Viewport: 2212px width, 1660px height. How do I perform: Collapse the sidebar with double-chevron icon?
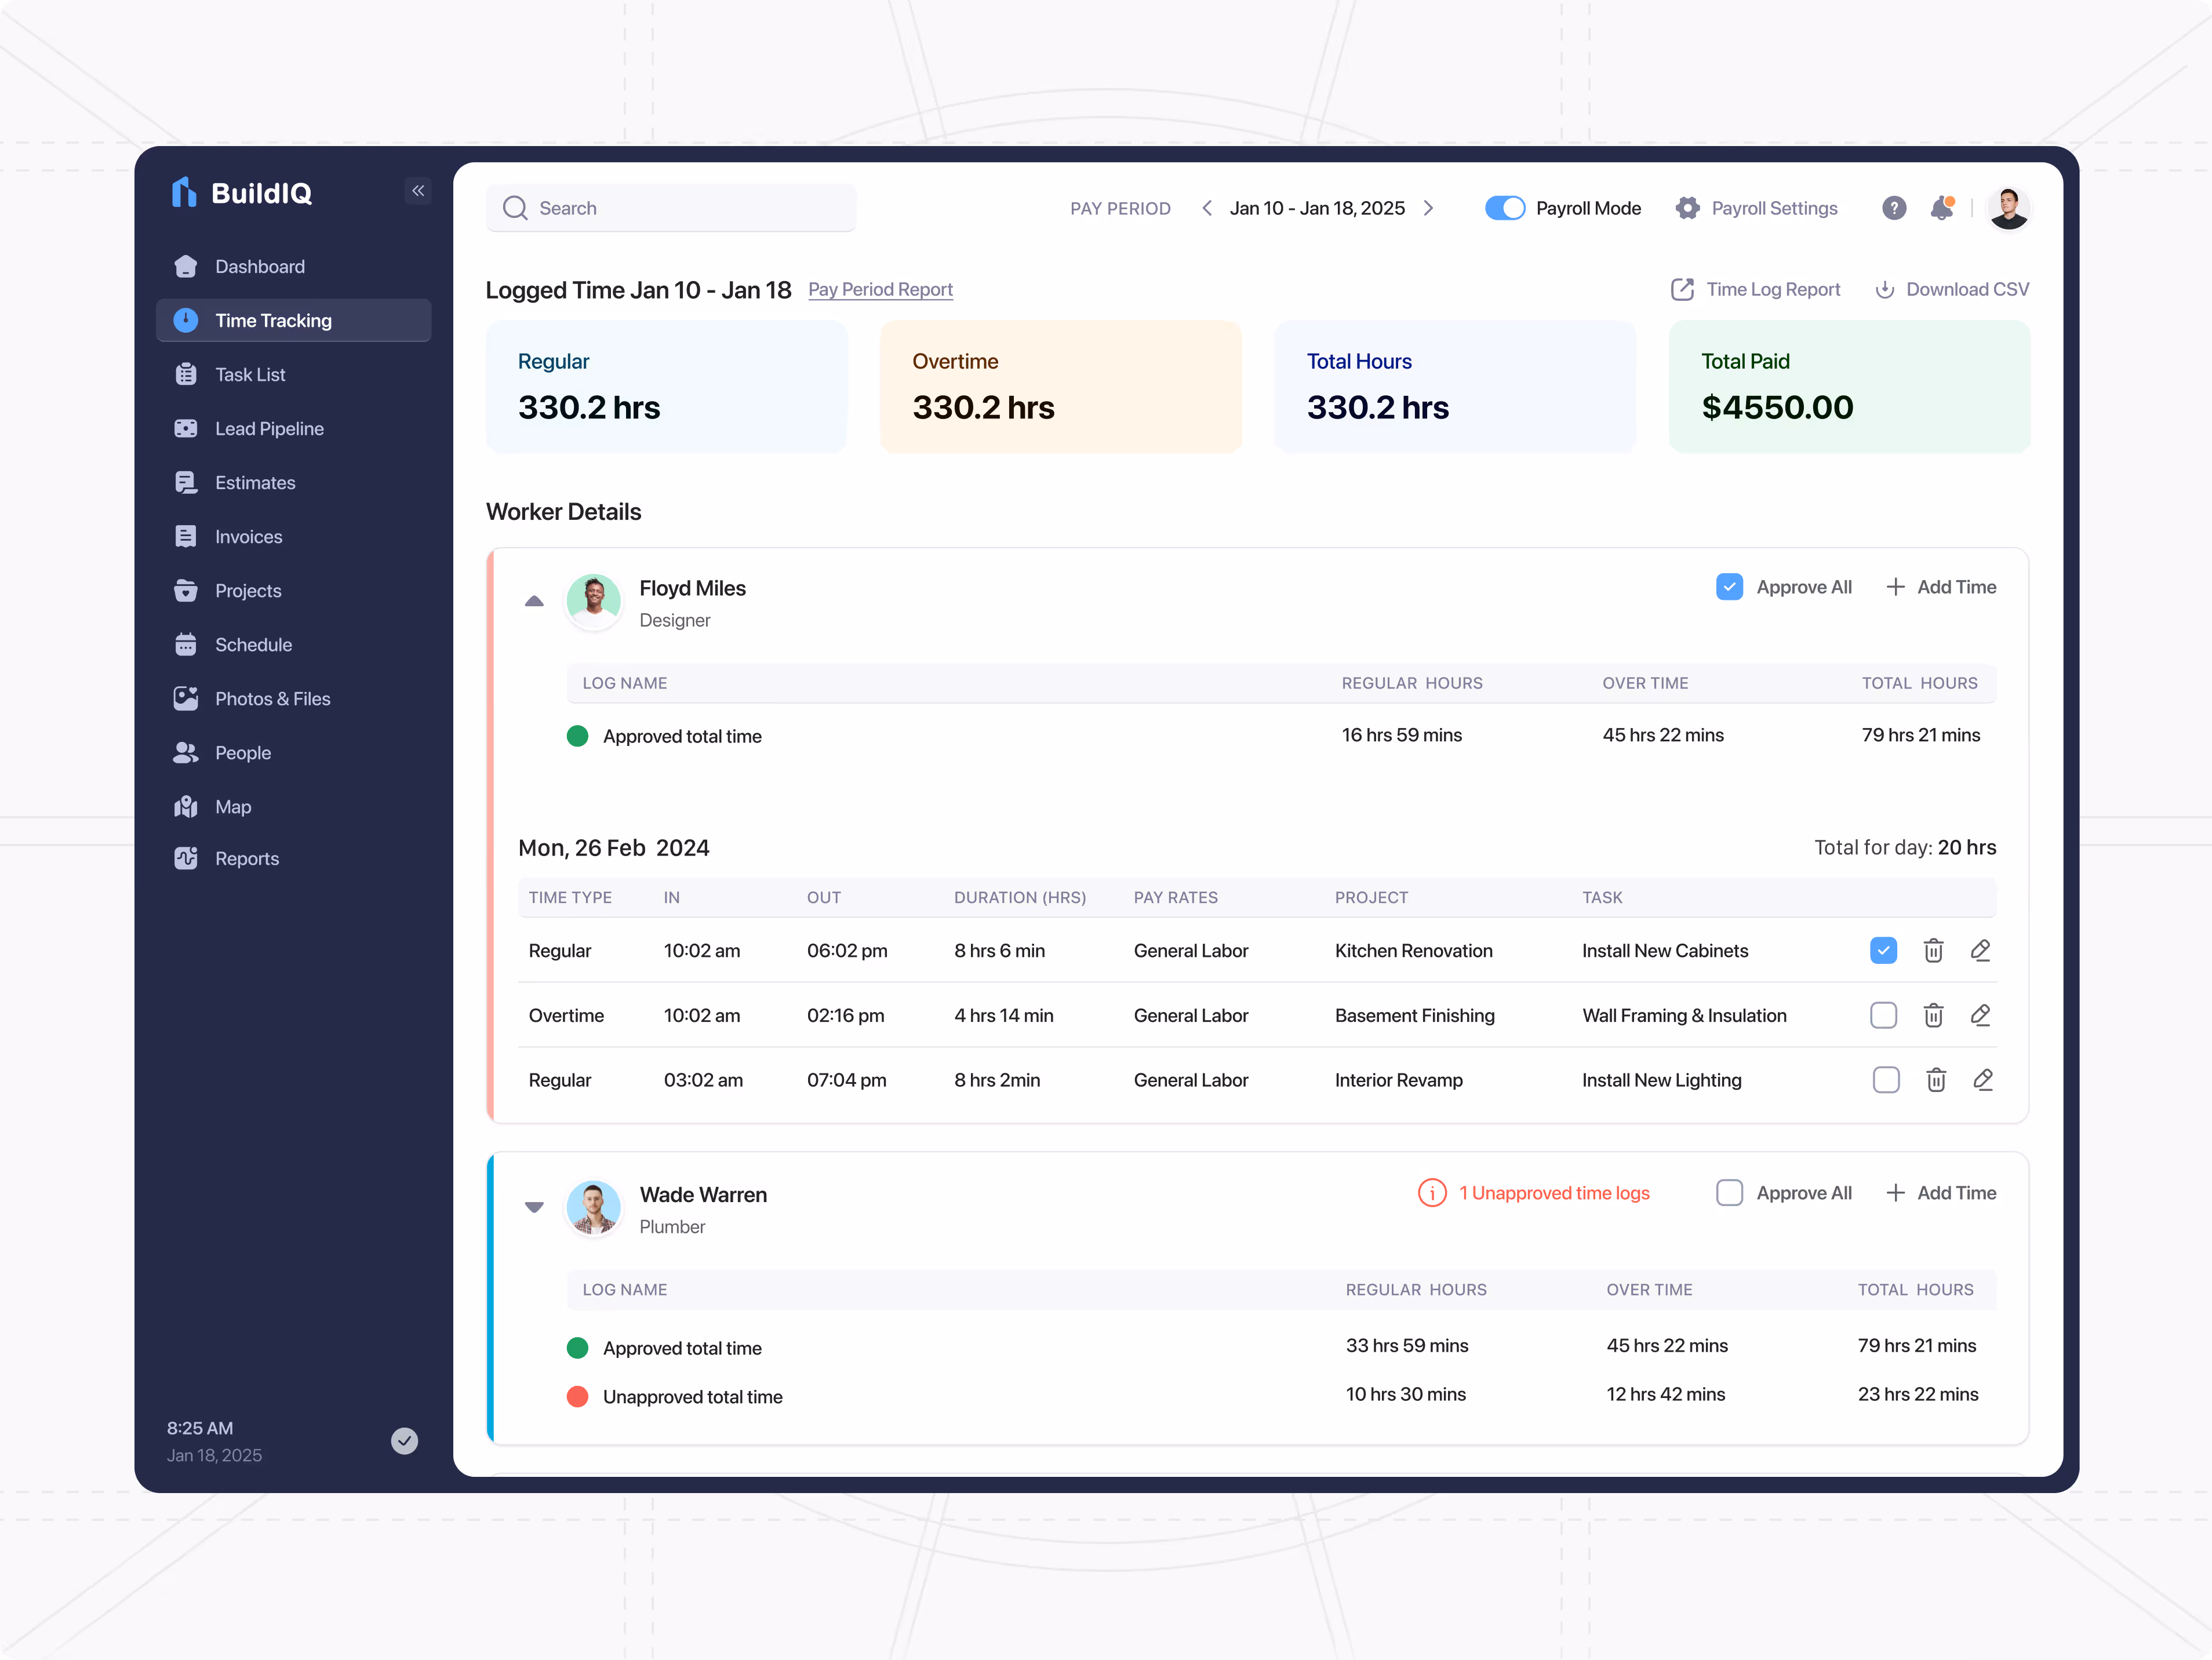click(x=418, y=191)
